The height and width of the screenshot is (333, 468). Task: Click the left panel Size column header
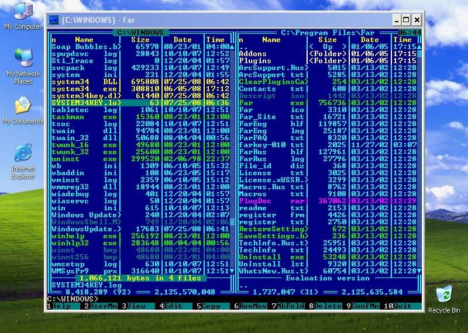140,40
